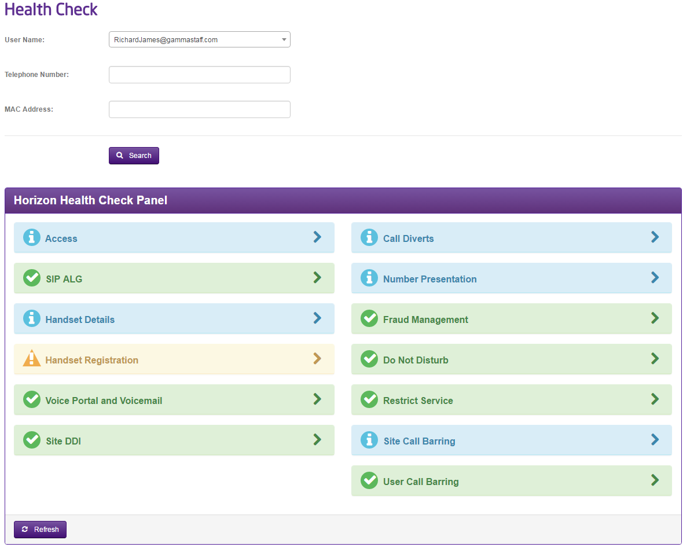Expand the Voice Portal and Voicemail chevron
683x551 pixels.
pyautogui.click(x=317, y=399)
